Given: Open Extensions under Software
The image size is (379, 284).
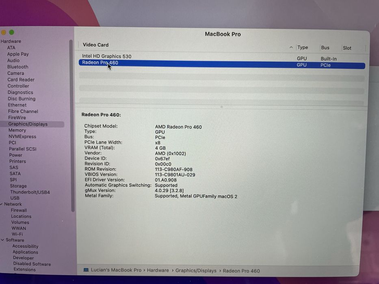Looking at the screenshot, I should pos(25,269).
